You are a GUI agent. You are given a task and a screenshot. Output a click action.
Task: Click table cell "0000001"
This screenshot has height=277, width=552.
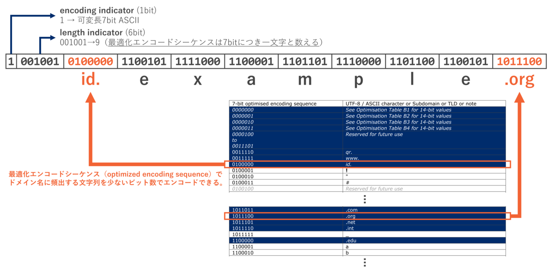coord(242,116)
